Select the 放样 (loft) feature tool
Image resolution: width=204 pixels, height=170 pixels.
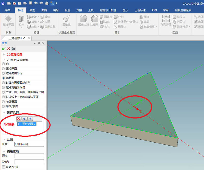[x=32, y=27]
